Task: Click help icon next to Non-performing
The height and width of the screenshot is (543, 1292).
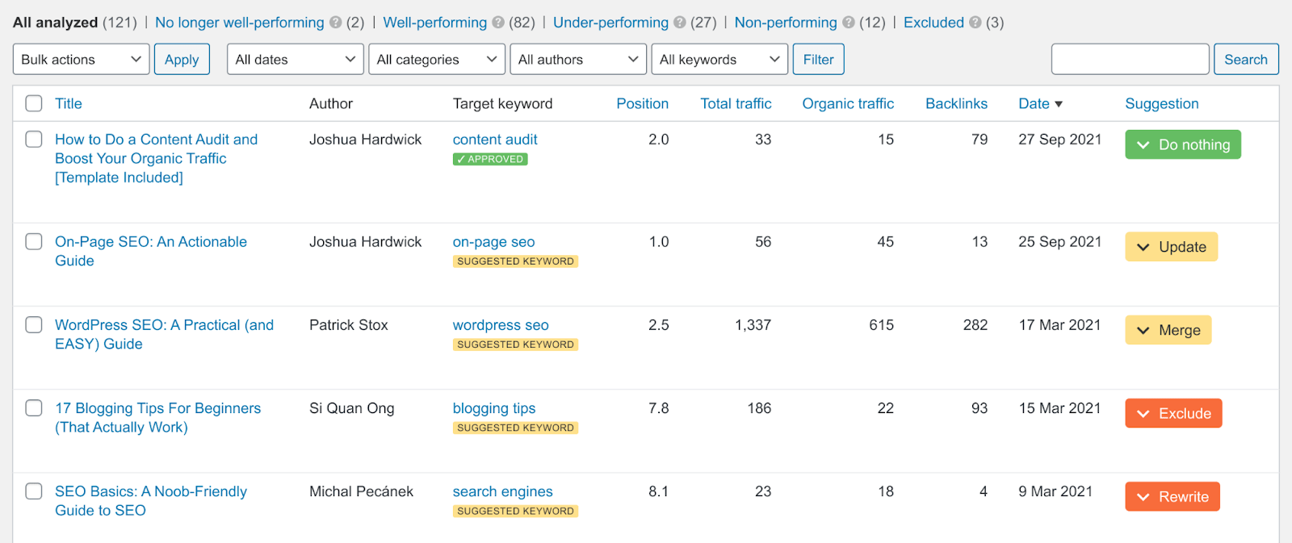Action: pos(849,23)
